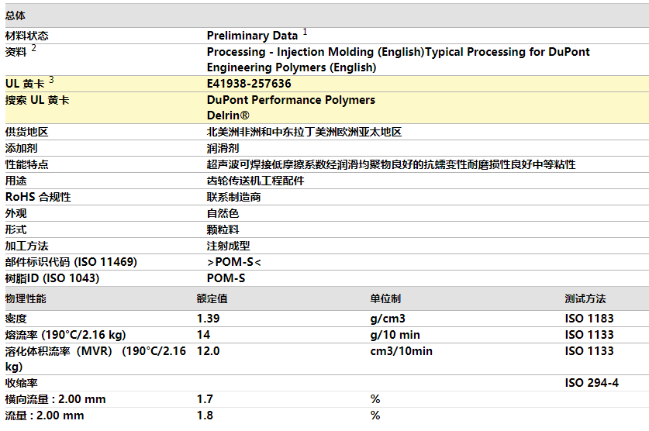Select the RoHS 合规性 row label

point(38,197)
